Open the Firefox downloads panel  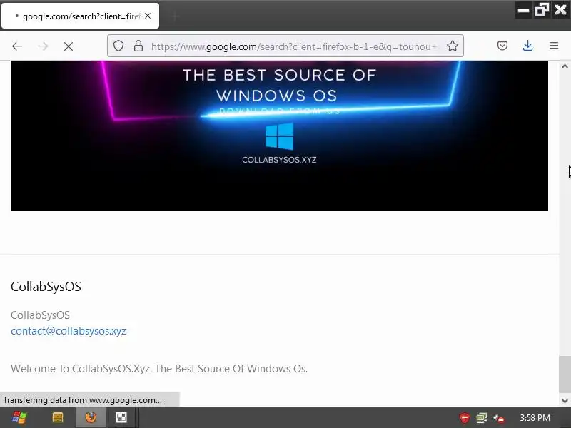tap(528, 46)
